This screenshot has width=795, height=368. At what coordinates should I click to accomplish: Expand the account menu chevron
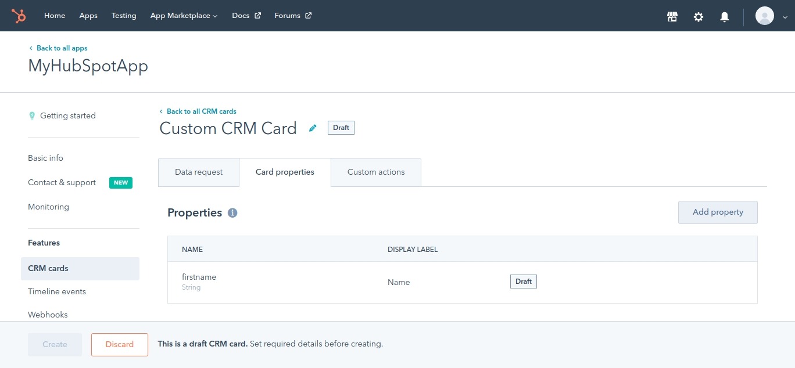[x=785, y=17]
